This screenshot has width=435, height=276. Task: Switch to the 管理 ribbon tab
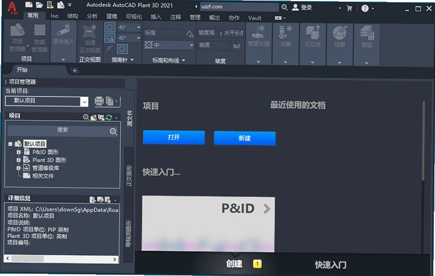[x=195, y=17]
